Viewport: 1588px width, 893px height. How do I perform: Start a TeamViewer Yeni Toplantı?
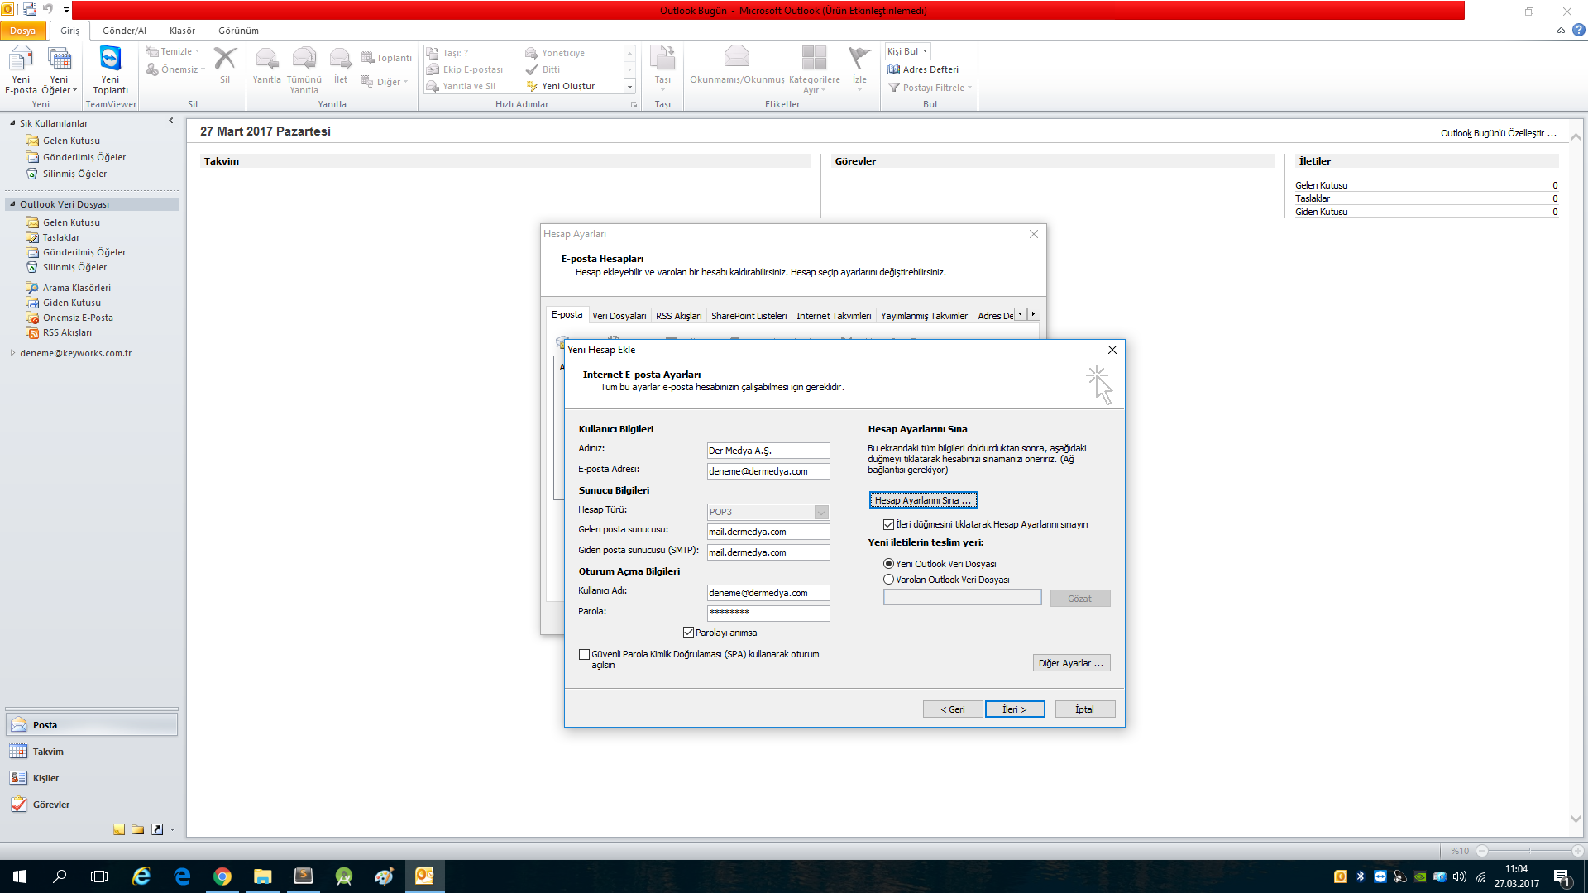(110, 71)
